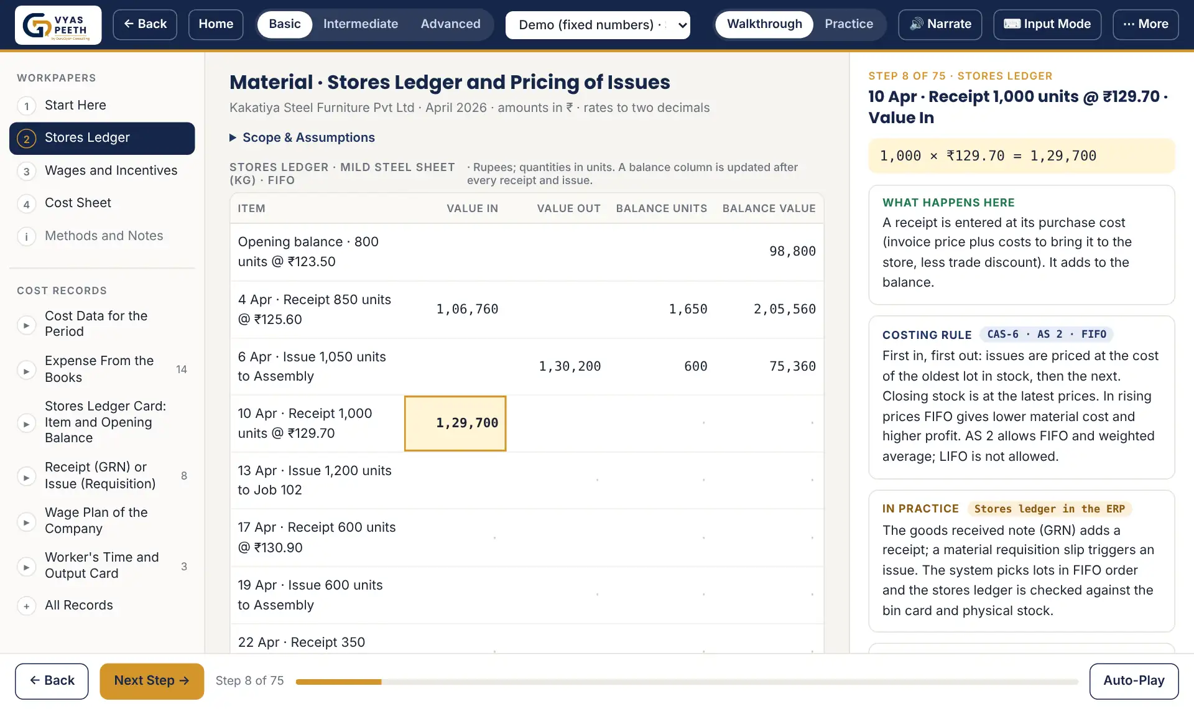Expand the Scope & Assumptions section

tap(302, 137)
